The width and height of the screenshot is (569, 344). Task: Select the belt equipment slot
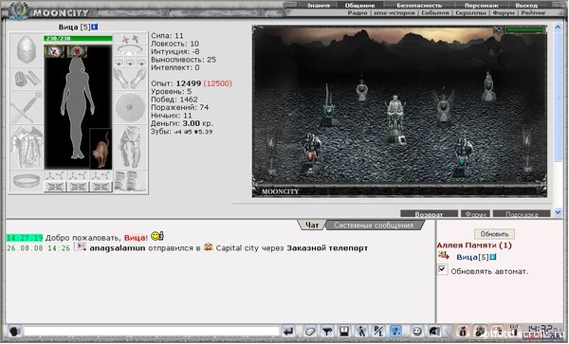(27, 181)
